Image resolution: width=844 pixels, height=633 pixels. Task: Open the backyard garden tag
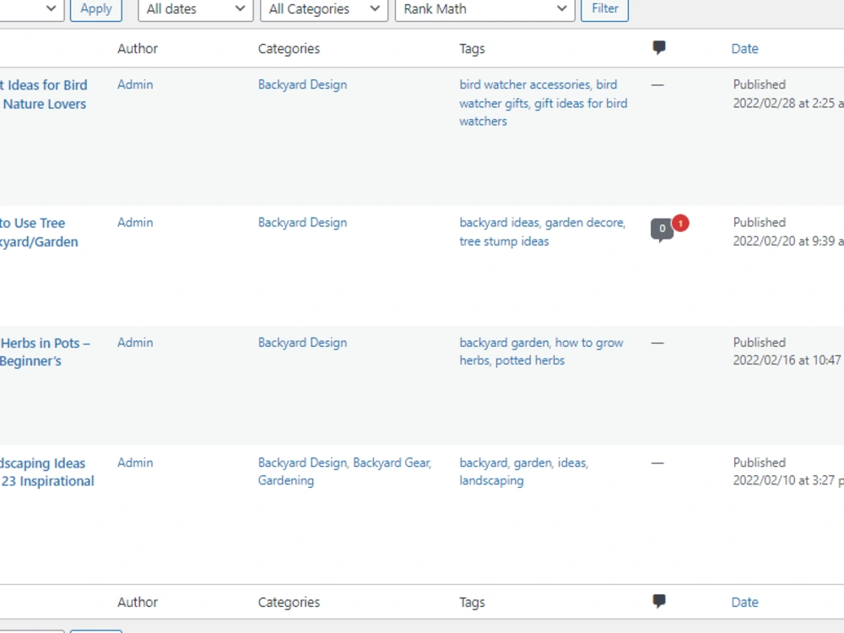point(504,343)
